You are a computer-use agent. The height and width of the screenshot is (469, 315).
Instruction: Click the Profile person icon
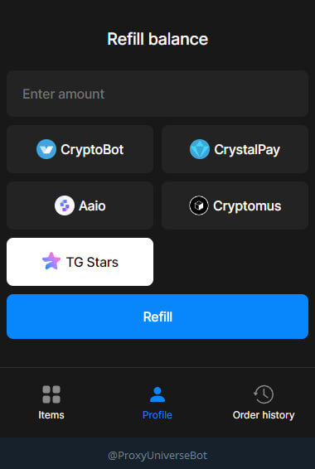tap(157, 394)
